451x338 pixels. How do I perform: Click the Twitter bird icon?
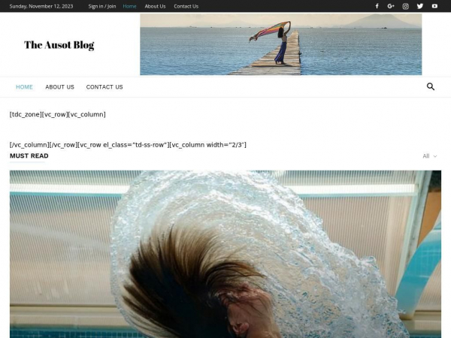(419, 6)
